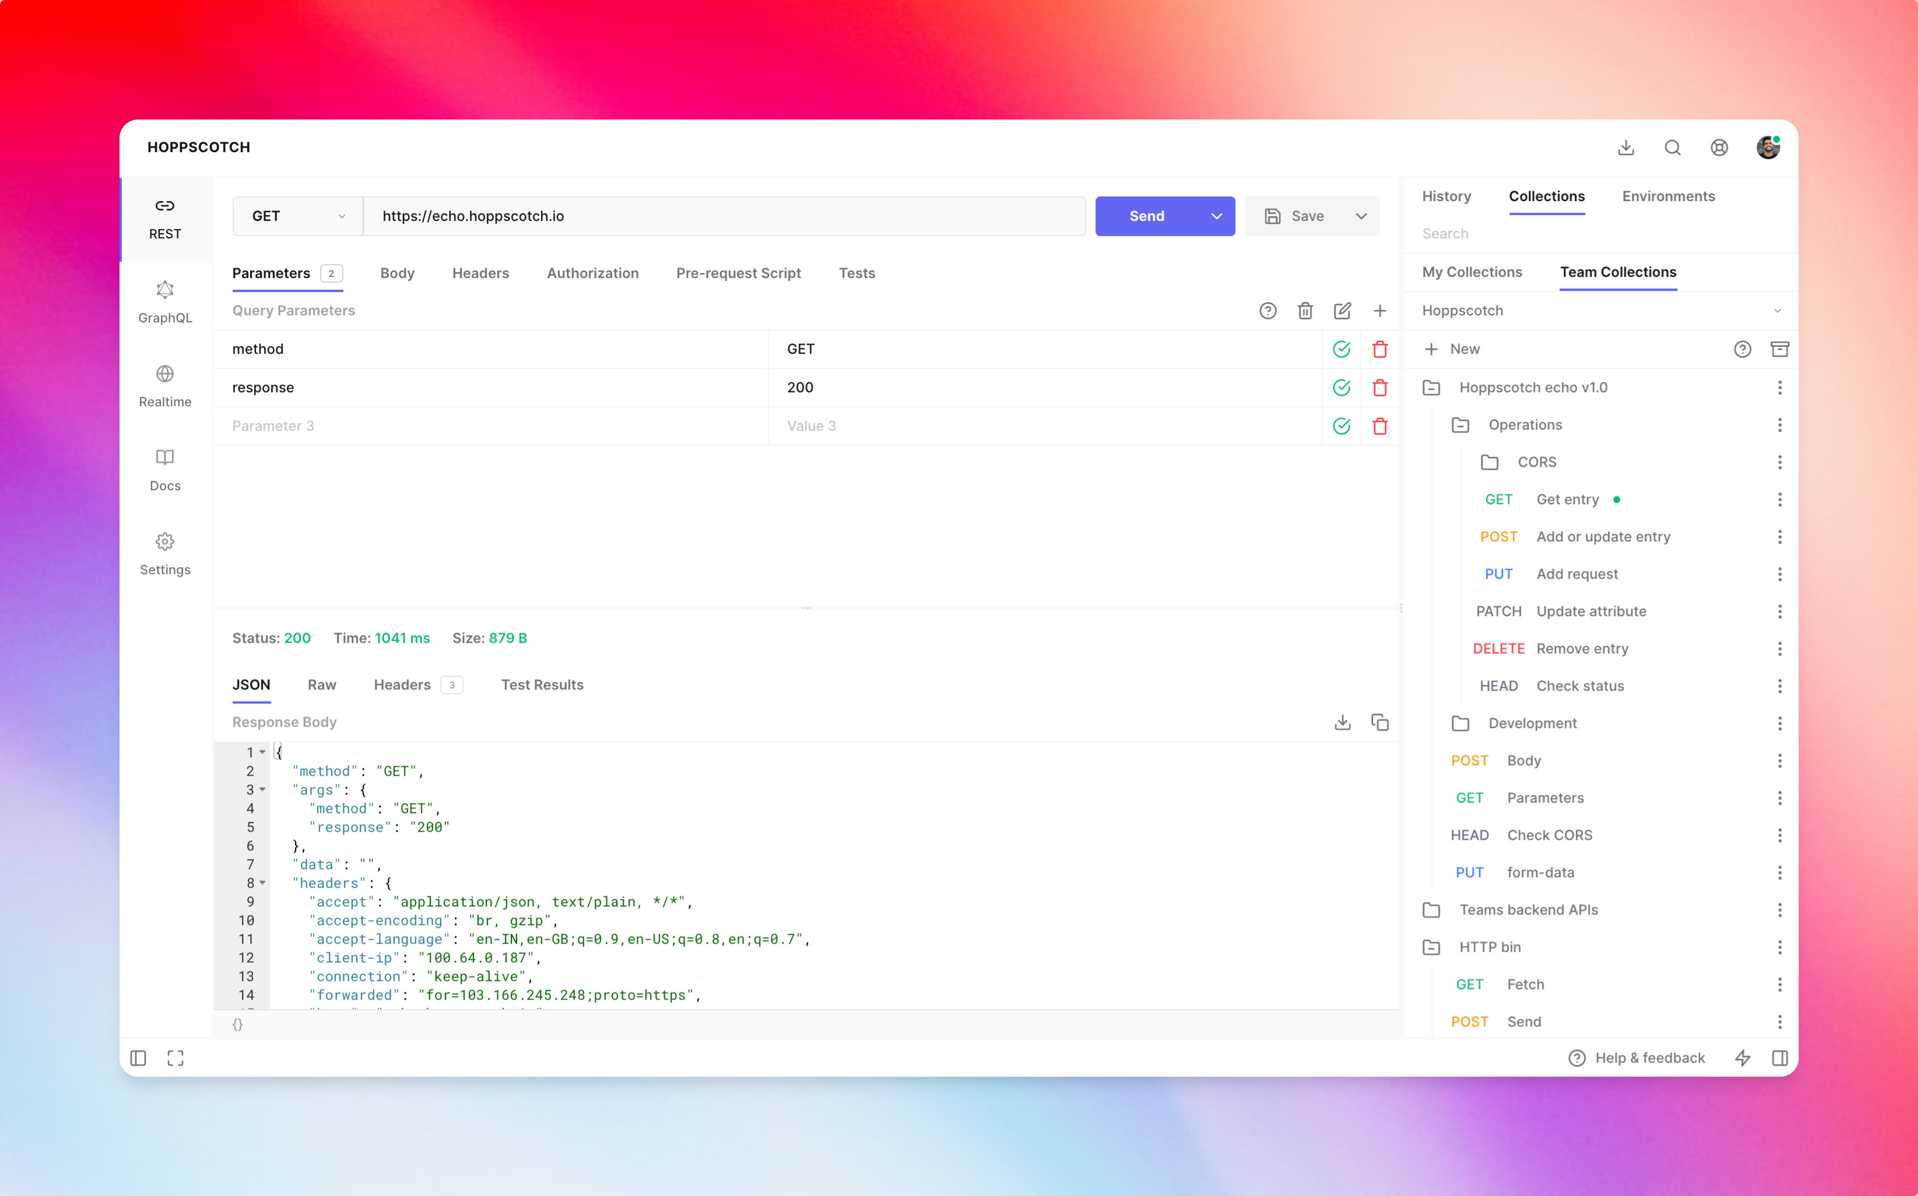Focus the collections Search field
This screenshot has width=1918, height=1196.
pyautogui.click(x=1543, y=233)
